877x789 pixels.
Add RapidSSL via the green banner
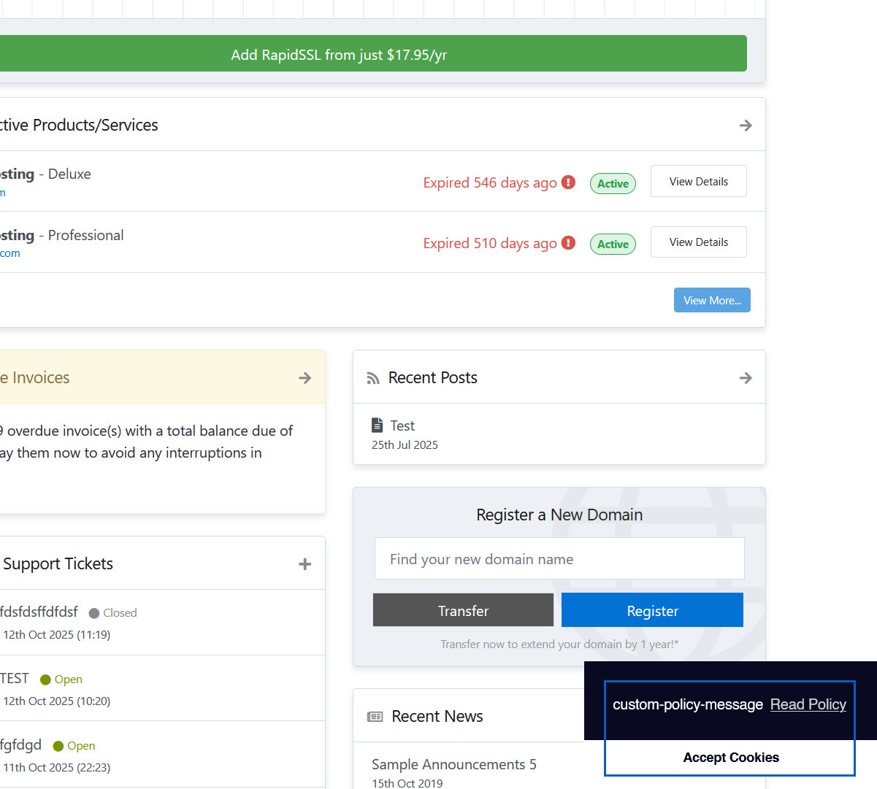coord(339,55)
